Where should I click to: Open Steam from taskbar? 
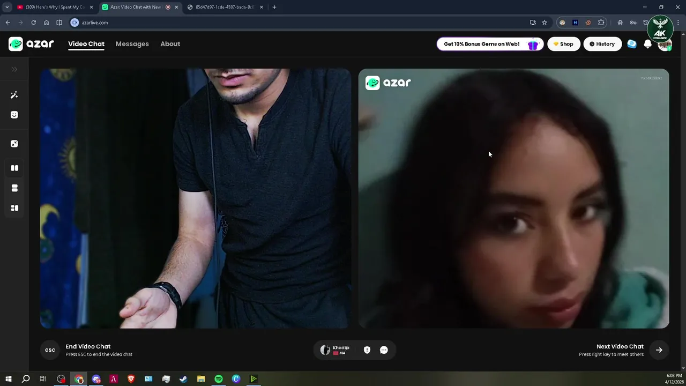tap(183, 379)
